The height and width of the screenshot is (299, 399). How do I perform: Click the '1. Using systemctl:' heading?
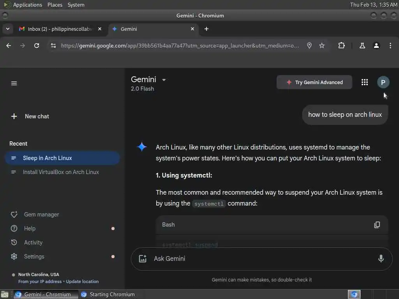point(184,176)
